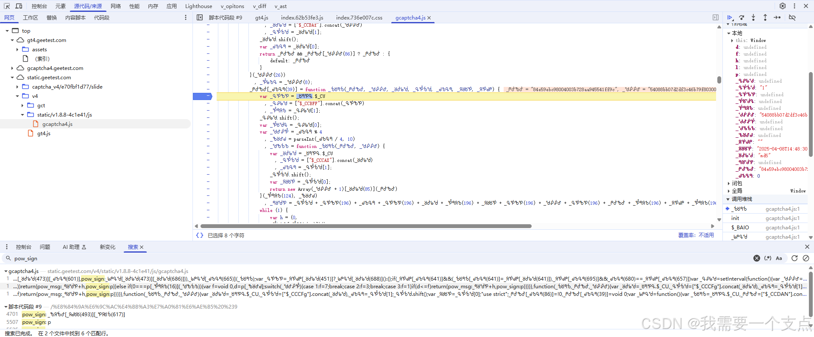The image size is (814, 337).
Task: Click the code editor vertical scrollbar thumb
Action: [x=719, y=80]
